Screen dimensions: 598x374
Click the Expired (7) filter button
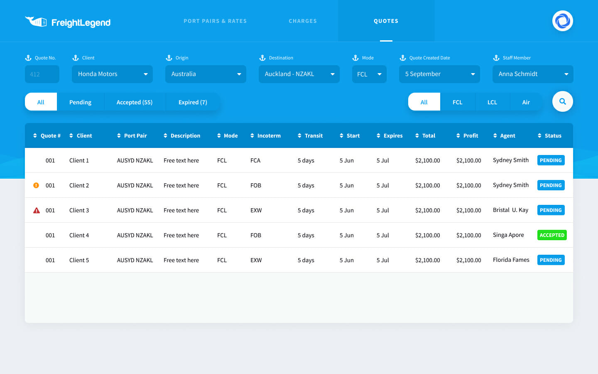click(193, 102)
